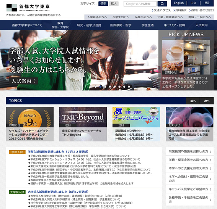Open the TMU-Beyond journal topic card
Image resolution: width=217 pixels, height=209 pixels.
[x=83, y=124]
